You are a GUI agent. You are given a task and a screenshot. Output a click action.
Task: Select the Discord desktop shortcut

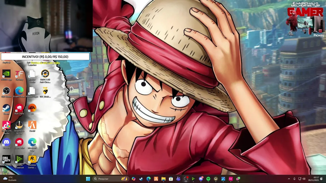pyautogui.click(x=6, y=144)
